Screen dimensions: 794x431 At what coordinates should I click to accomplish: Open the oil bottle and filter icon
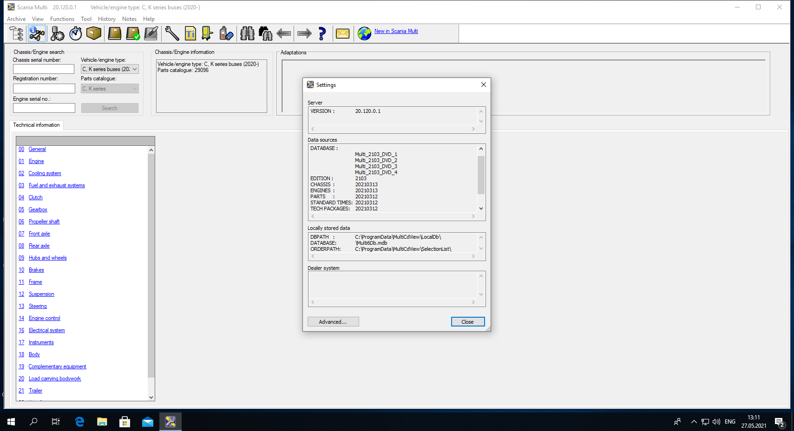pos(226,33)
